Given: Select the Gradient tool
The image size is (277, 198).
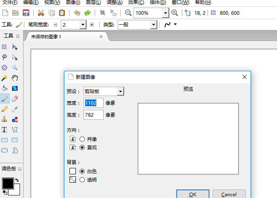Looking at the screenshot, I should (x=14, y=88).
